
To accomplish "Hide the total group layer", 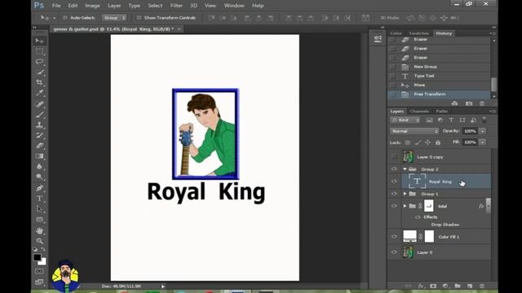I will pos(394,206).
